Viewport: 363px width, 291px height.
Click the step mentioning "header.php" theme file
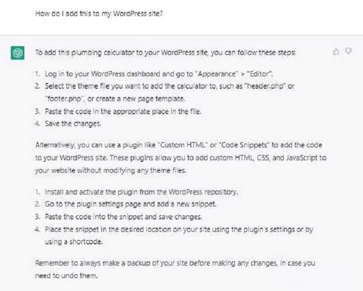pyautogui.click(x=170, y=86)
